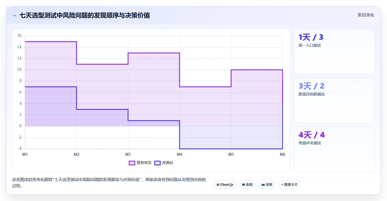Click the y-axis value 6
This screenshot has width=387, height=201.
[x=20, y=92]
